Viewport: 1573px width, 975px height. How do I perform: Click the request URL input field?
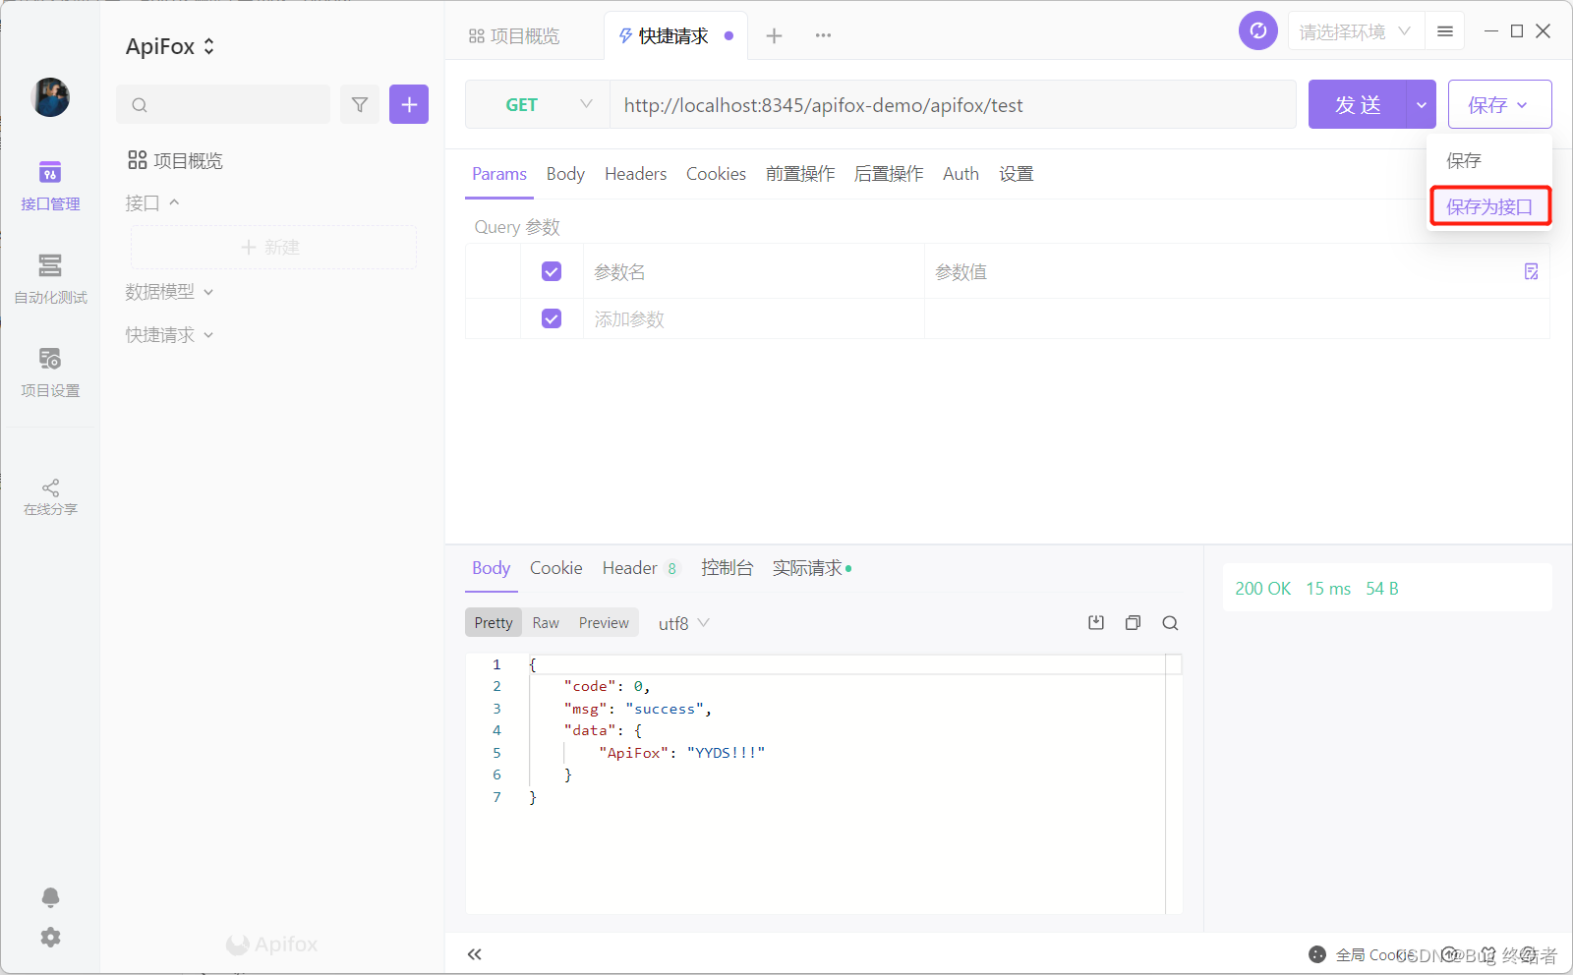953,104
